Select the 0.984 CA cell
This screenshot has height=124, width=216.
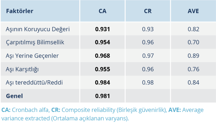click(x=102, y=82)
